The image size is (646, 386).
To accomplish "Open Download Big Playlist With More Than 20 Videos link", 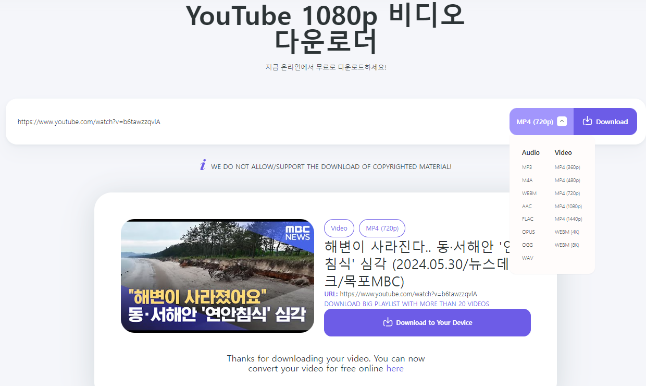I will click(x=406, y=304).
